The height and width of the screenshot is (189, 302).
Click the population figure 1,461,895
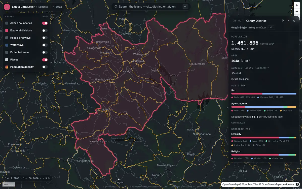click(245, 43)
